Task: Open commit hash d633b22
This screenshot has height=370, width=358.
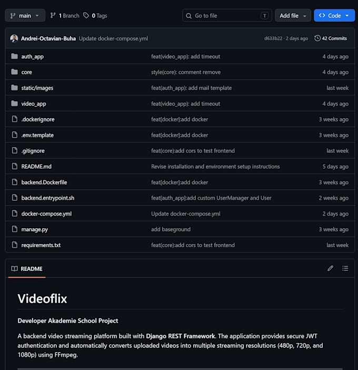Action: 273,38
